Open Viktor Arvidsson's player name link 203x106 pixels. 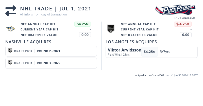124,50
